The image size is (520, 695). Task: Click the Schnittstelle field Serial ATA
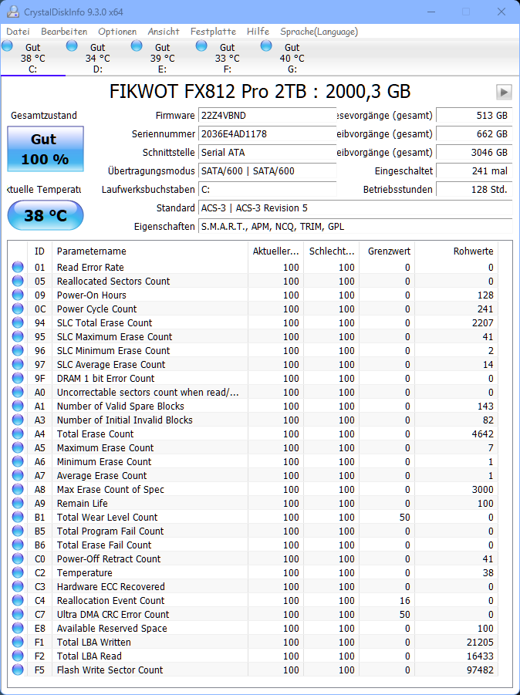(x=267, y=153)
